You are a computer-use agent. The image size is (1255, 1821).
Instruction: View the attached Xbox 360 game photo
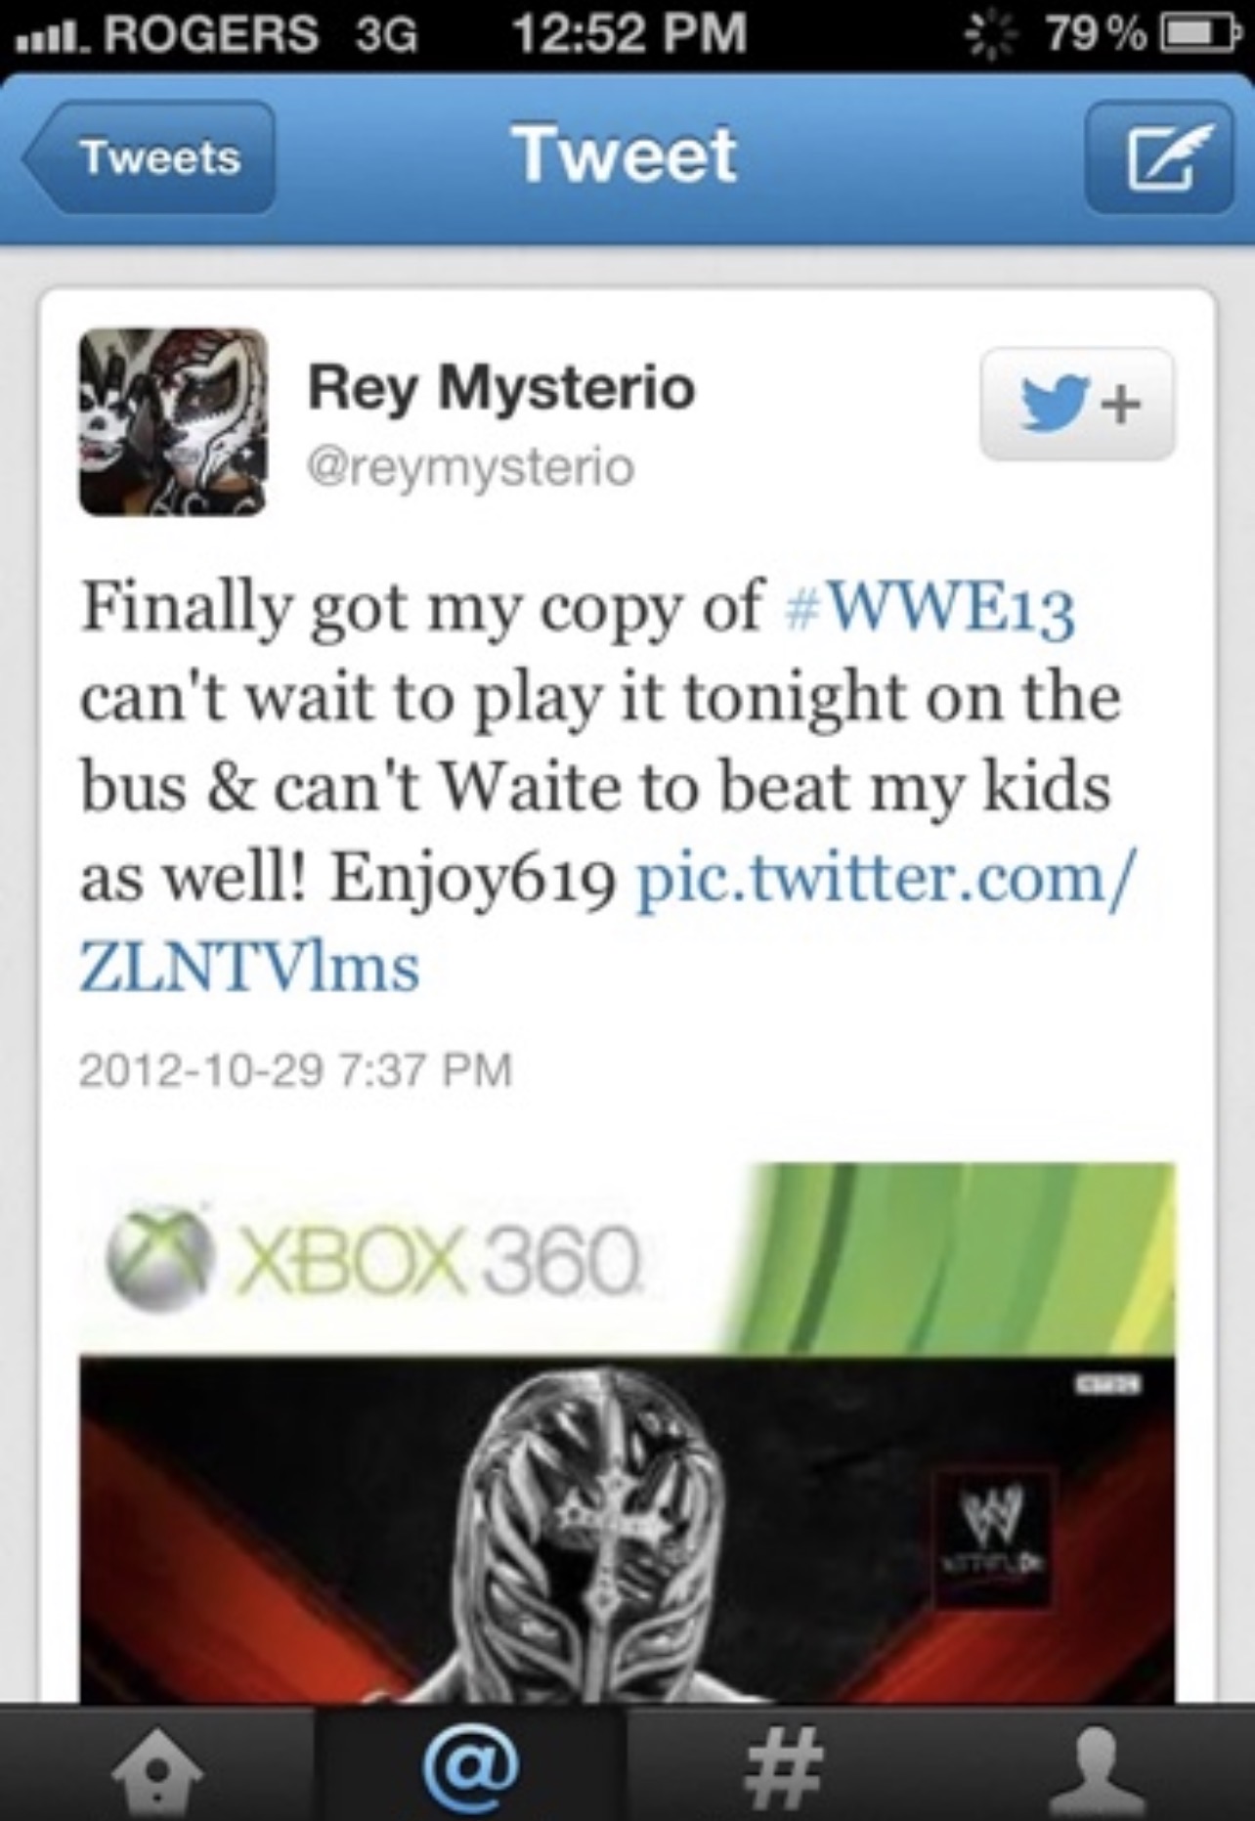tap(627, 1433)
